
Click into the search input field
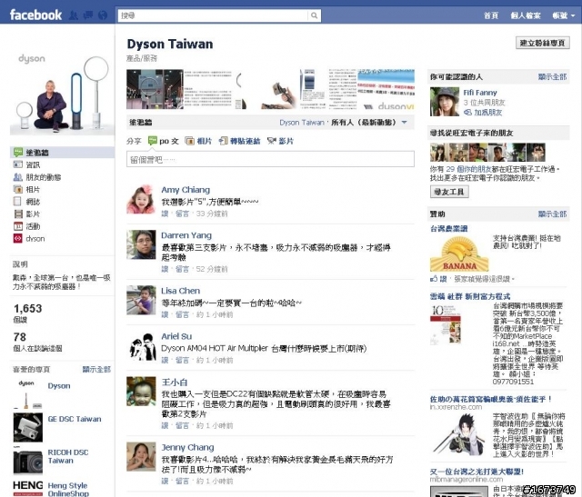[x=213, y=15]
